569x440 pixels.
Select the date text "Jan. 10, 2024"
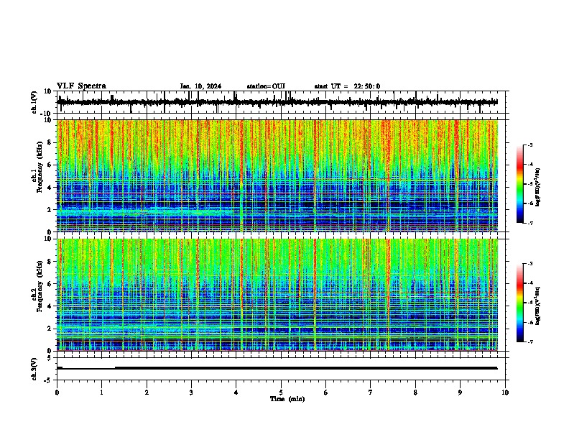[200, 86]
